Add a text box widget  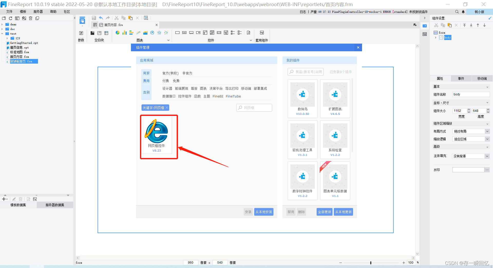tap(177, 33)
